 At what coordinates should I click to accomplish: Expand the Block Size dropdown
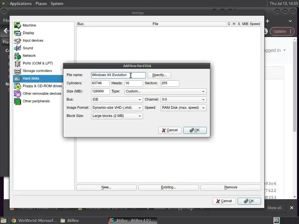(x=117, y=116)
